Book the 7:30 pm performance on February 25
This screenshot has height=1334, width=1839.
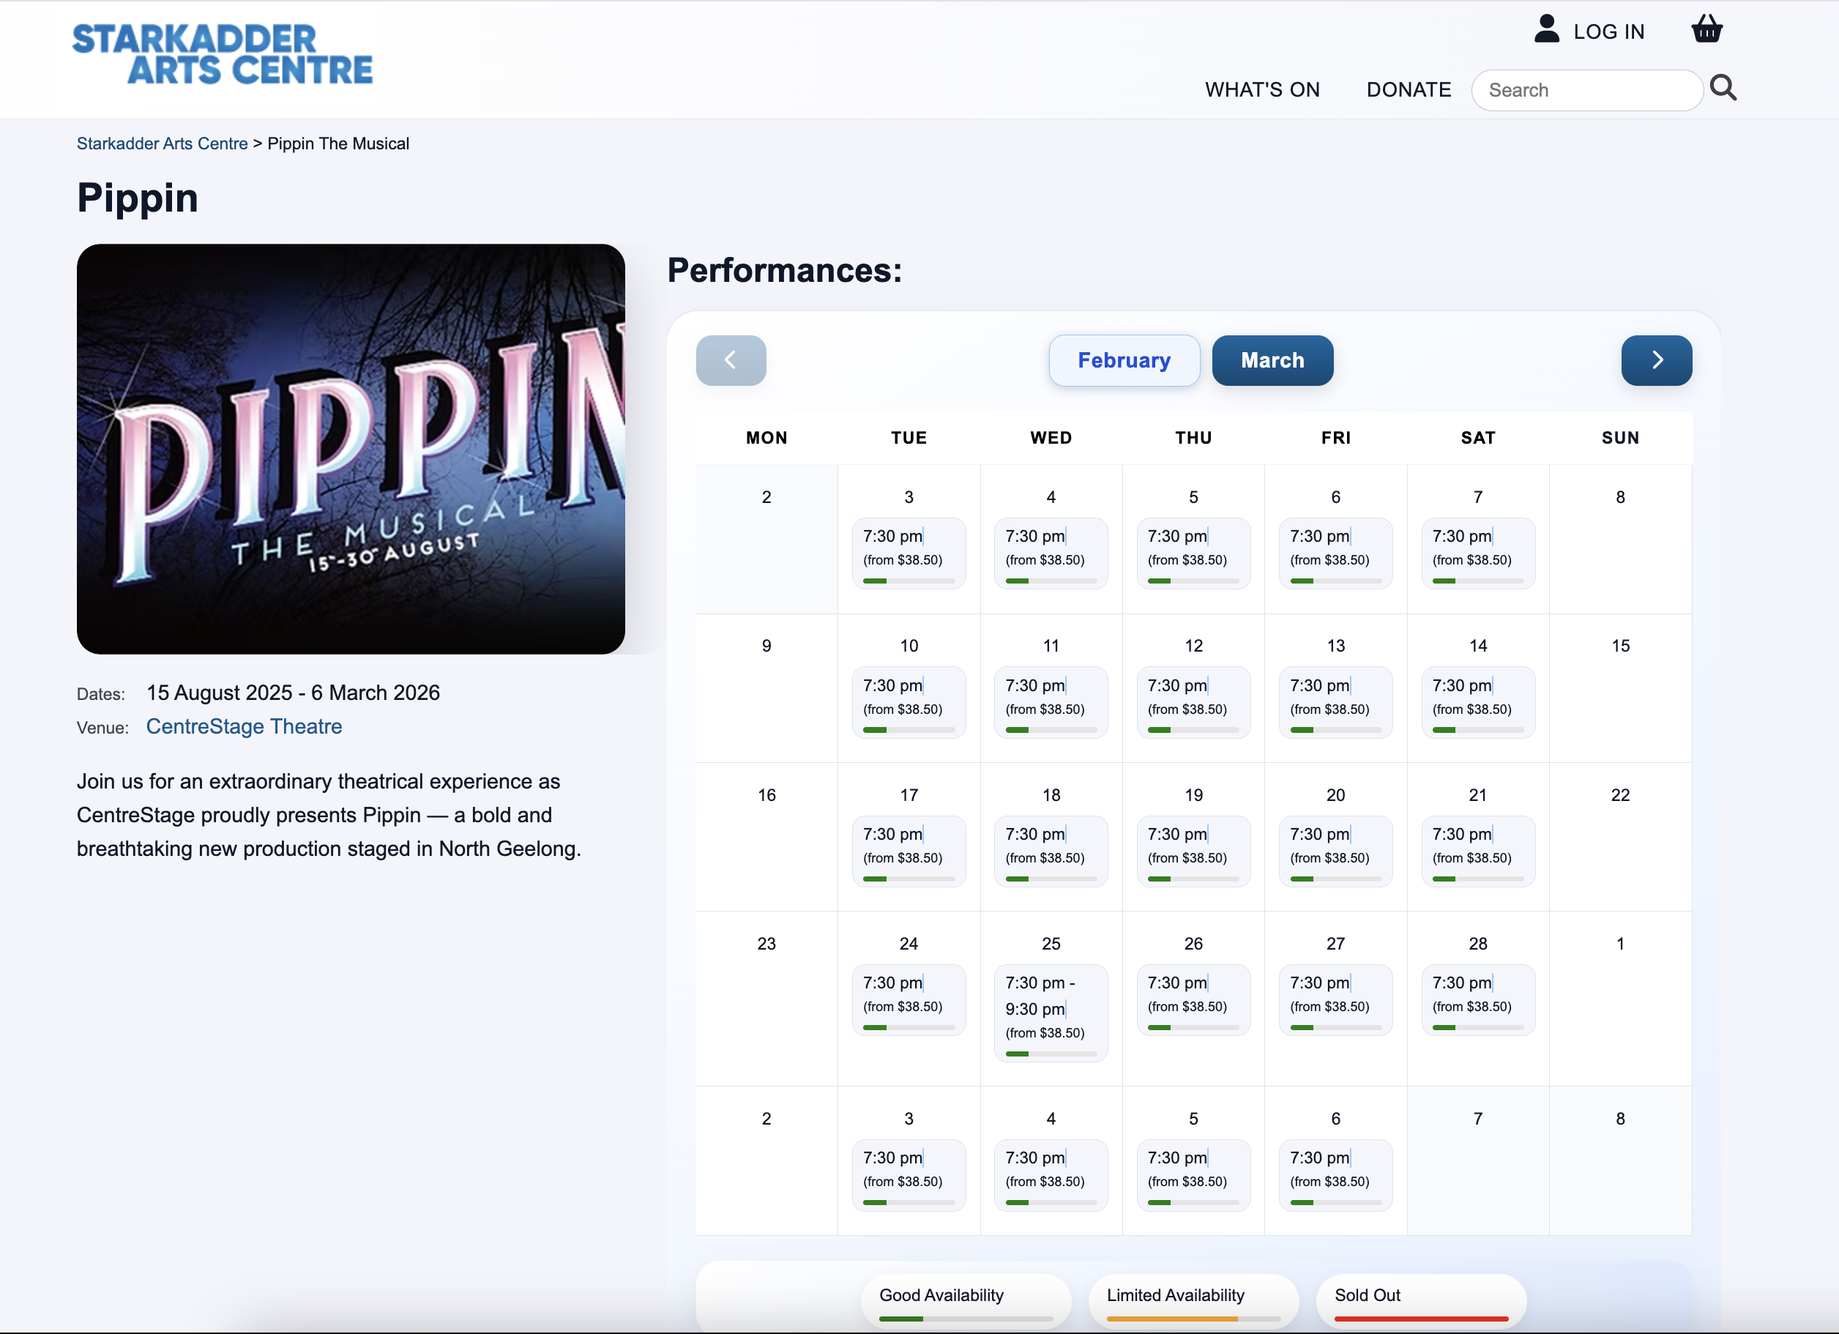click(1051, 1013)
